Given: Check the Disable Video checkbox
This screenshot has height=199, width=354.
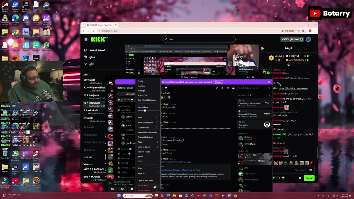Looking at the screenshot, I should pos(158,128).
